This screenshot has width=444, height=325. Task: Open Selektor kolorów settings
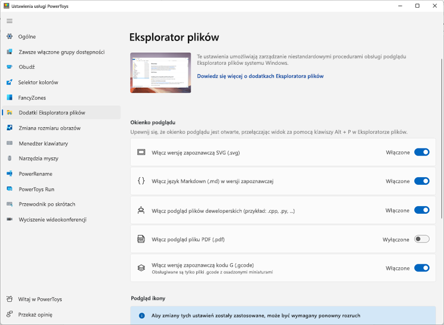(x=61, y=83)
